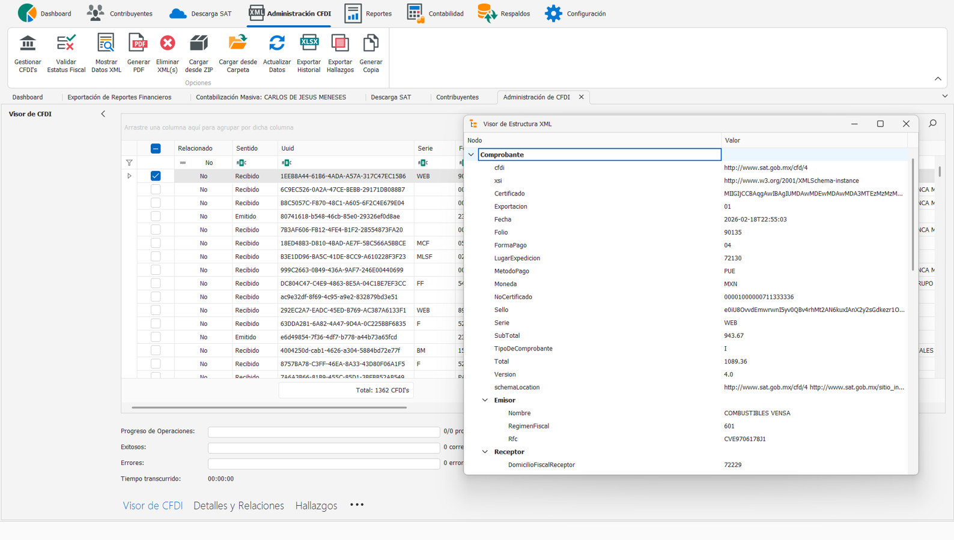Uncheck the checked row for UUID 1EEB8A44
Image resolution: width=954 pixels, height=540 pixels.
[156, 176]
